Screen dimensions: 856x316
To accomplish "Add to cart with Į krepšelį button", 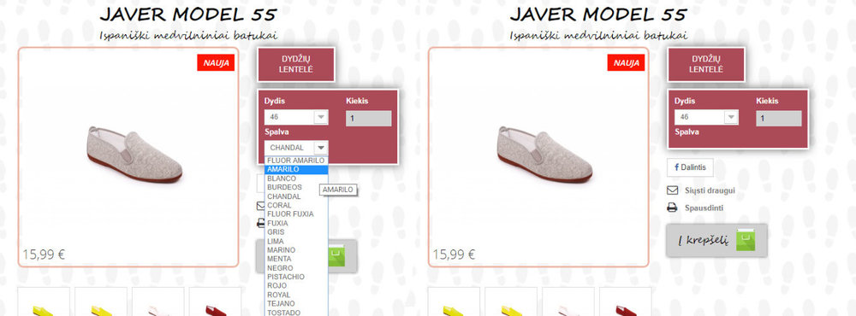I will click(x=716, y=240).
